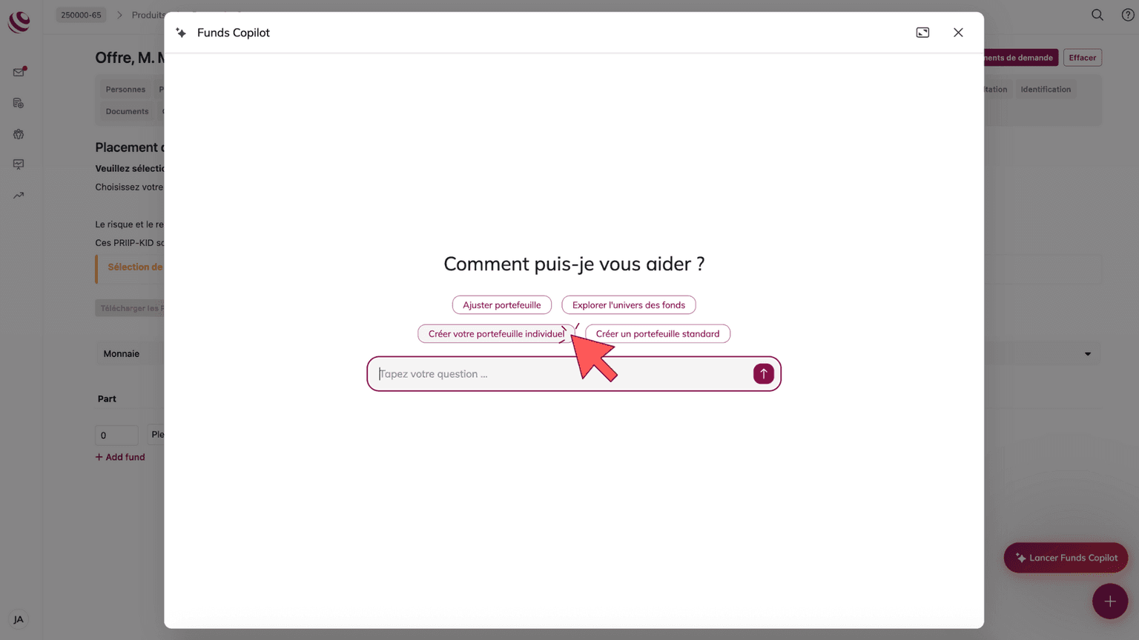Image resolution: width=1139 pixels, height=640 pixels.
Task: Open the Personnes tab
Action: [x=125, y=90]
